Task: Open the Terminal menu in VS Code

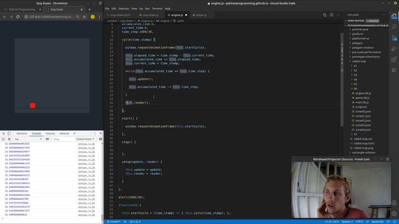Action: point(157,9)
